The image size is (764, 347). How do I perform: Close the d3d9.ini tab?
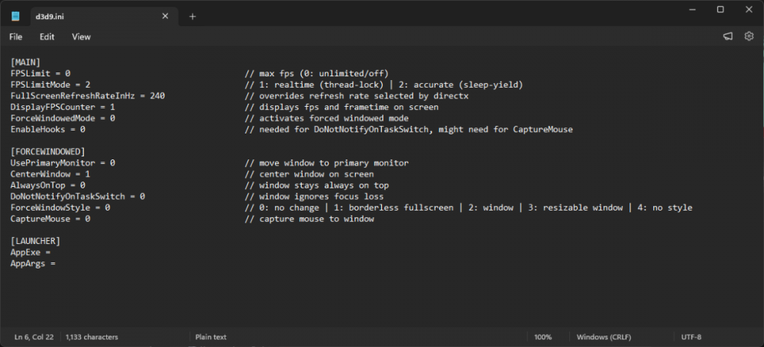(x=165, y=17)
